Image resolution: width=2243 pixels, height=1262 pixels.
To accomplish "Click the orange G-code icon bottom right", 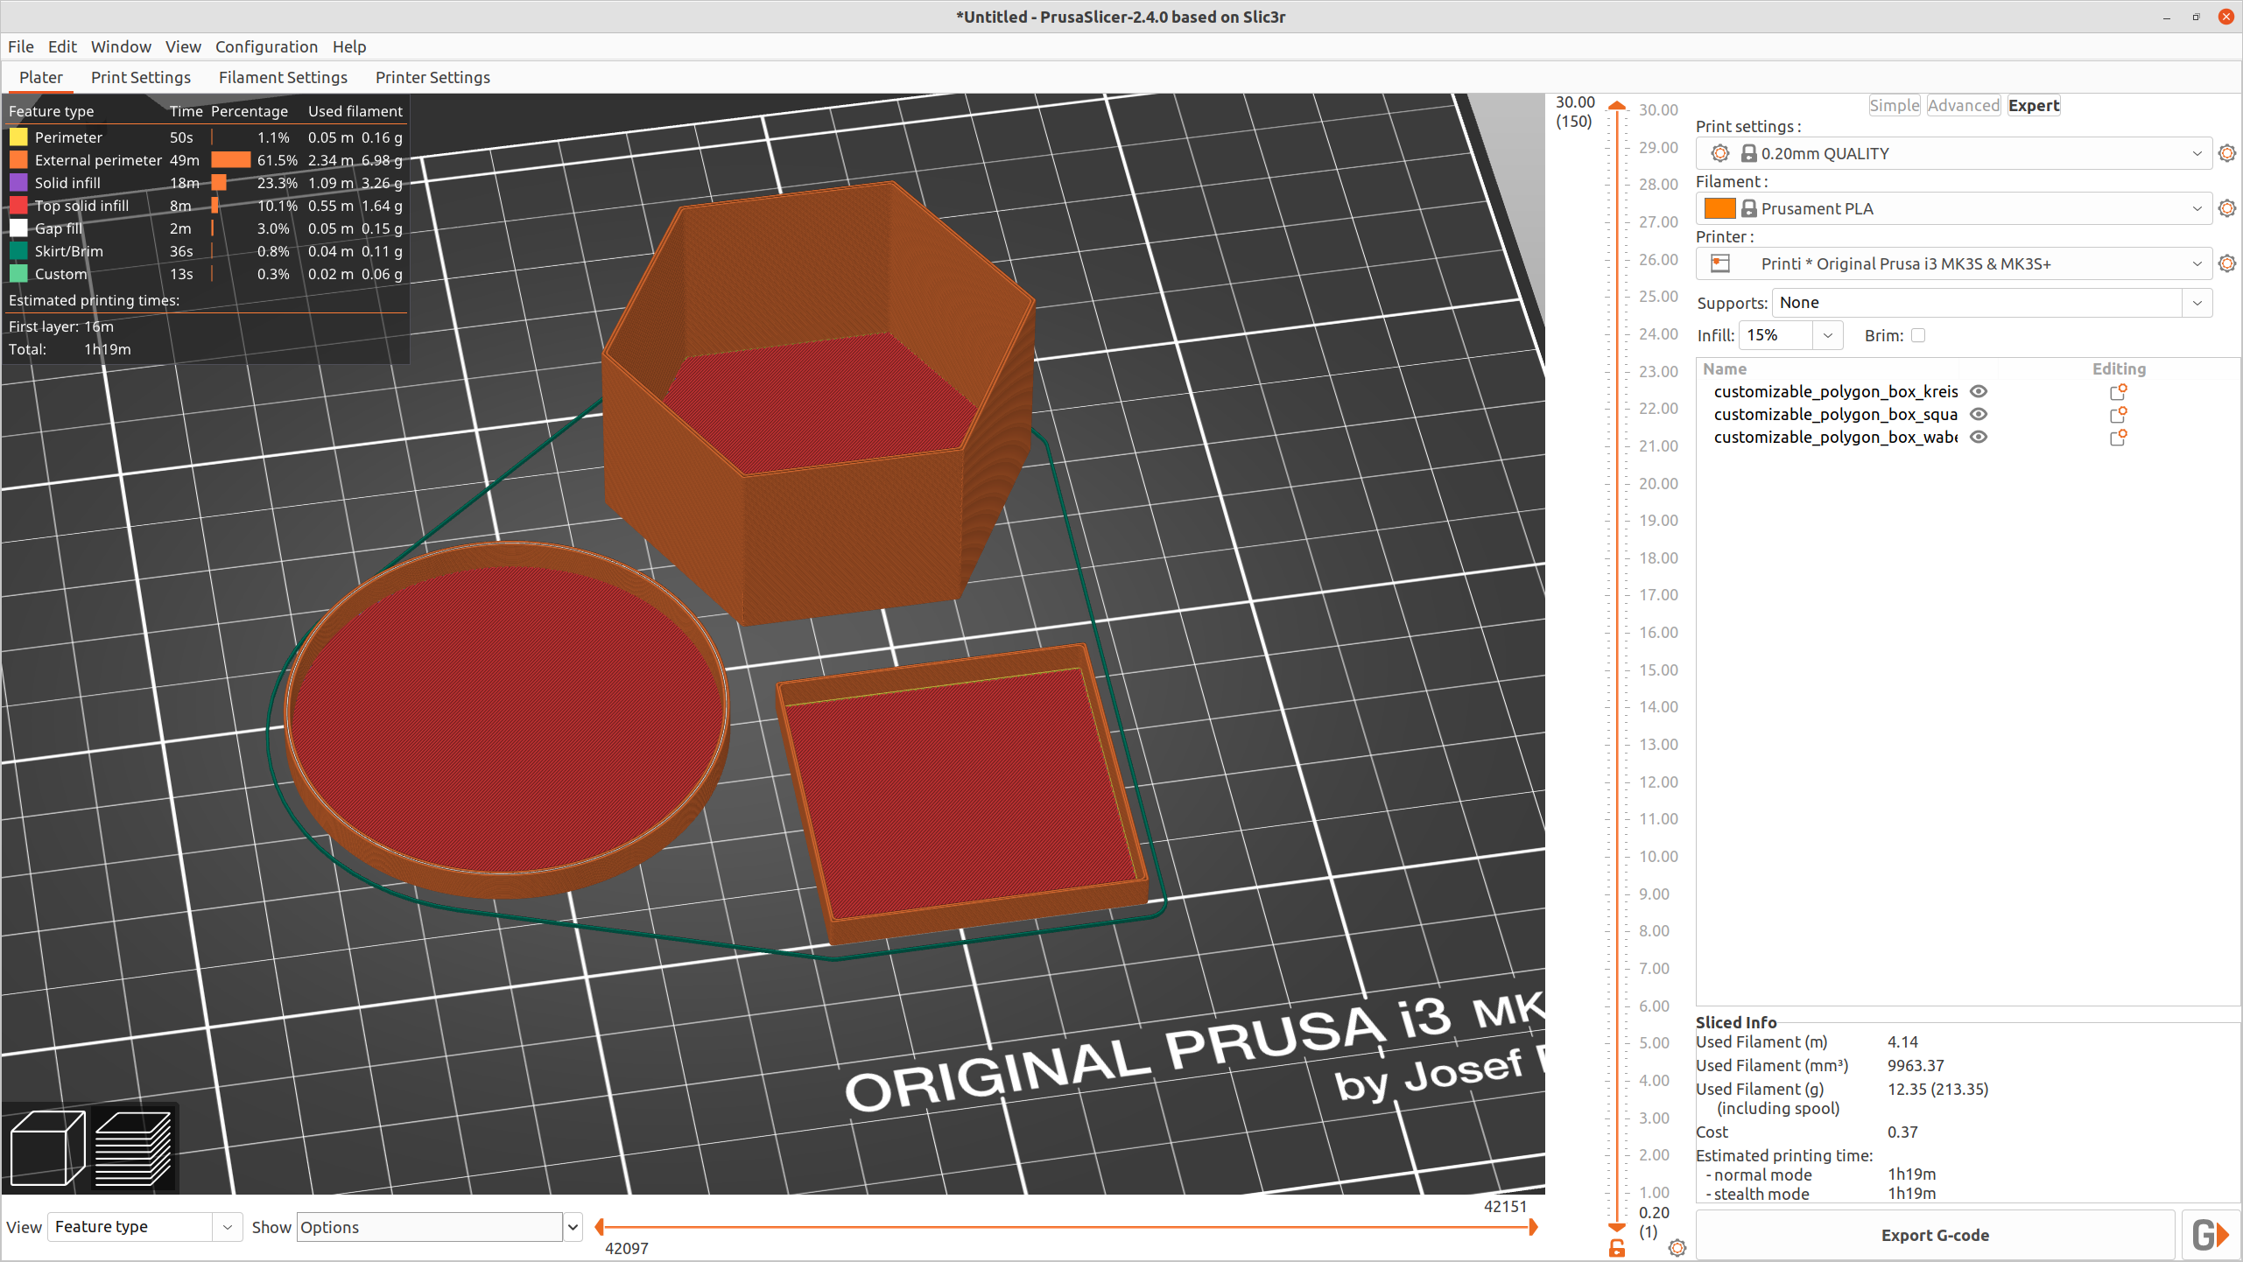I will click(2210, 1235).
